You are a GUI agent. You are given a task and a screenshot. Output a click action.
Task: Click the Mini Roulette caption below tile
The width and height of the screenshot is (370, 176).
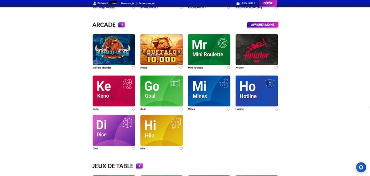(195, 68)
